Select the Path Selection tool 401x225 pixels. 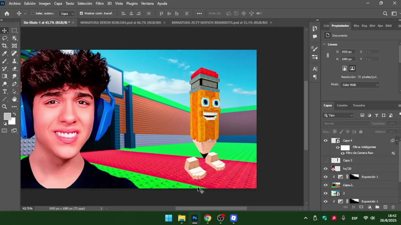(x=14, y=92)
